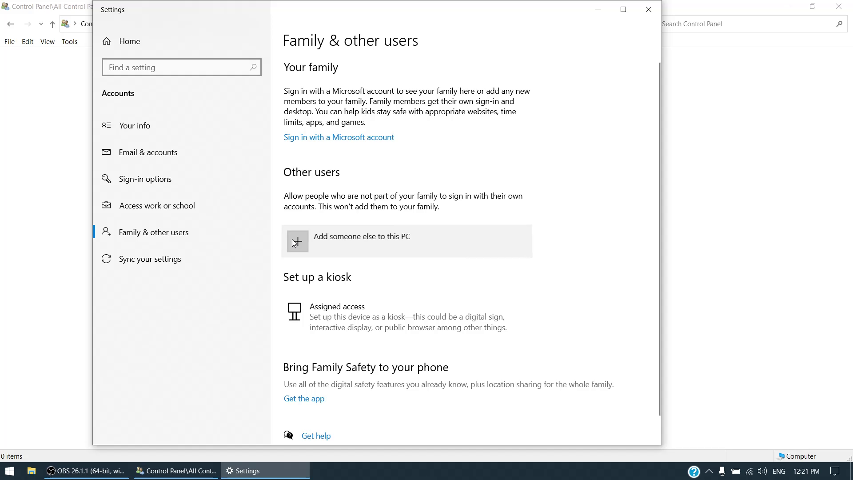Click the Access work or school briefcase icon
Image resolution: width=853 pixels, height=480 pixels.
(x=106, y=205)
